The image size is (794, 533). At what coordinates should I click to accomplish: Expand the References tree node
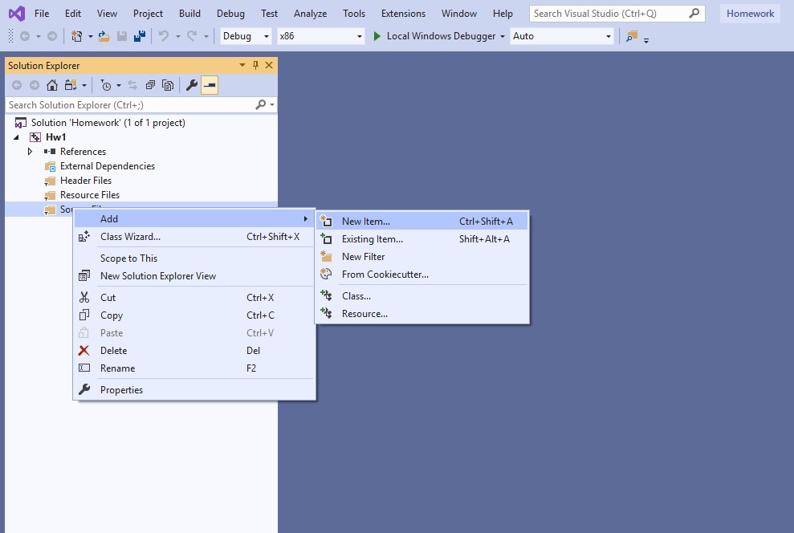(30, 152)
